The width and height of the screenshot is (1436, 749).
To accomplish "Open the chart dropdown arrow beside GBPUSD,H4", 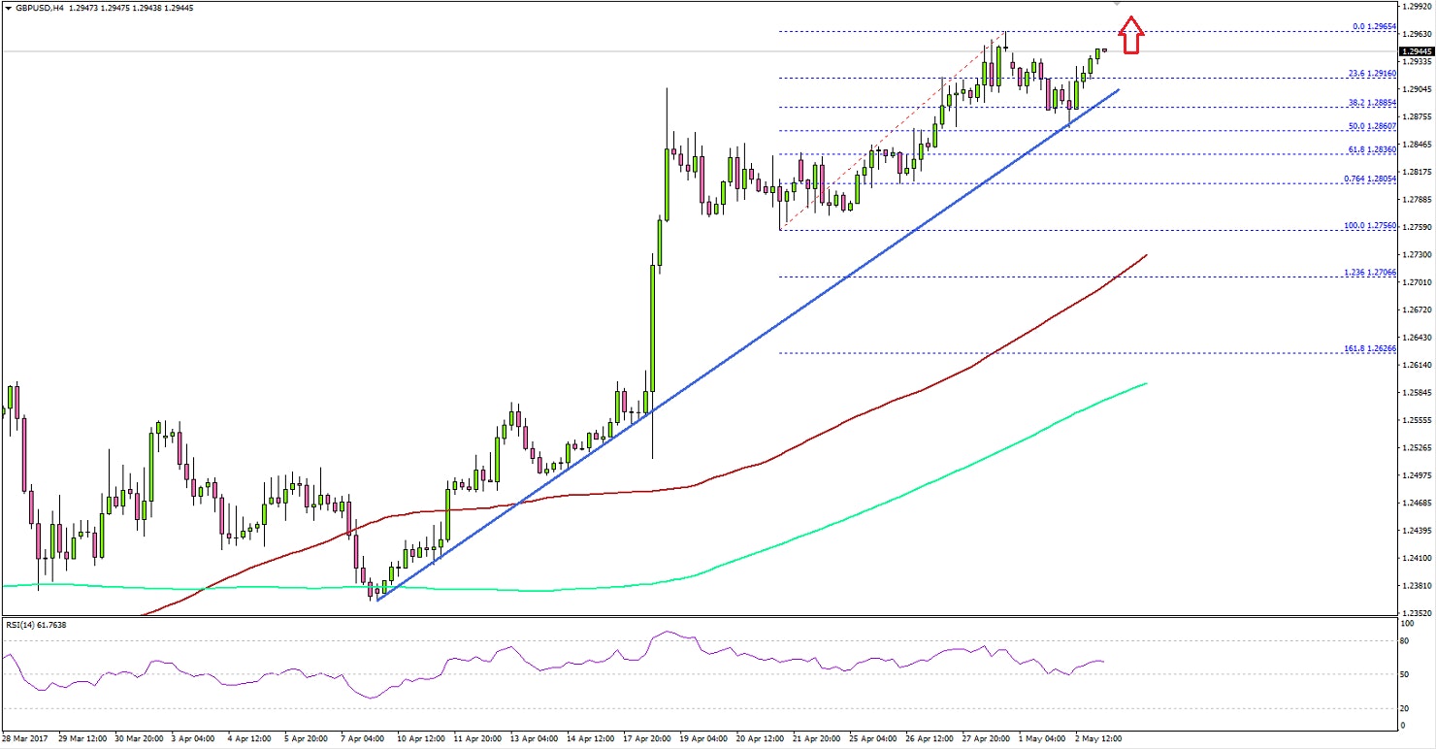I will 10,7.
